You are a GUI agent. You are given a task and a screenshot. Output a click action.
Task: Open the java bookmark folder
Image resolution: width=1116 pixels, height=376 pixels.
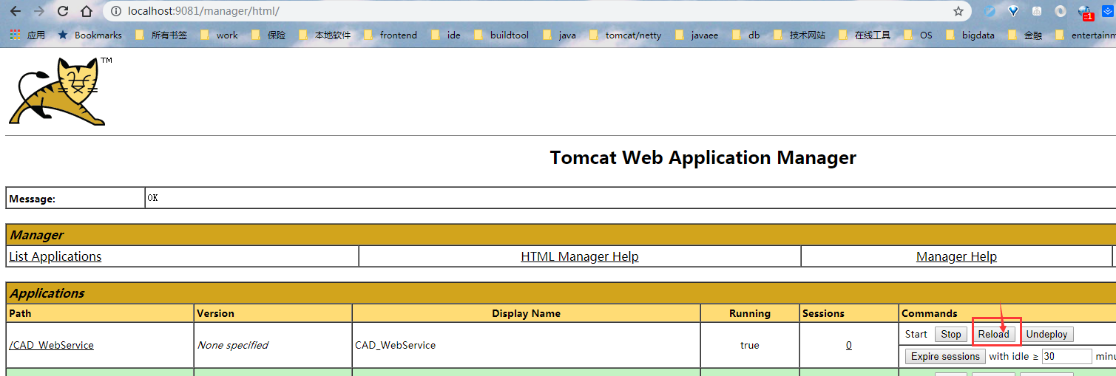click(559, 35)
